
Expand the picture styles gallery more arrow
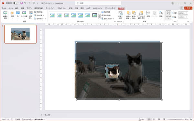pyautogui.click(x=100, y=18)
